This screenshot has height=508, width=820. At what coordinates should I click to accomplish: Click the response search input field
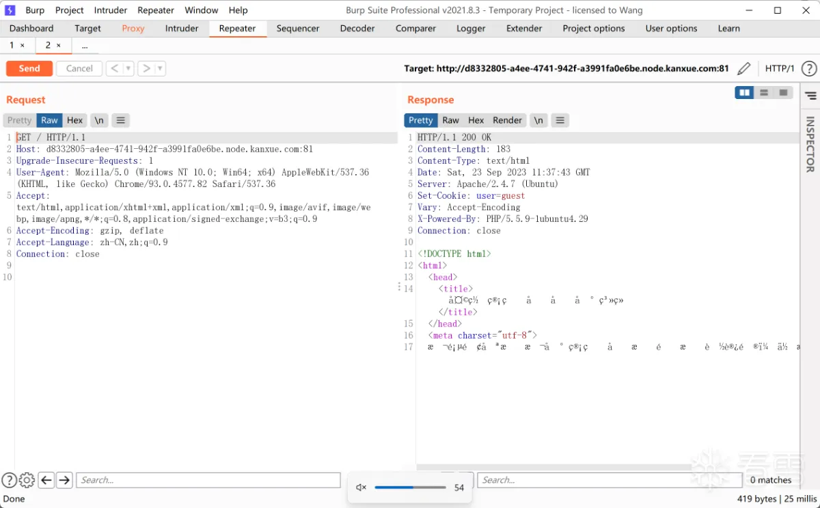[x=610, y=480]
